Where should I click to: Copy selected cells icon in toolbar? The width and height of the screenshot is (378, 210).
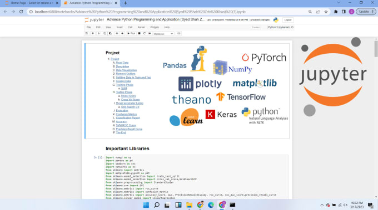[x=105, y=34]
